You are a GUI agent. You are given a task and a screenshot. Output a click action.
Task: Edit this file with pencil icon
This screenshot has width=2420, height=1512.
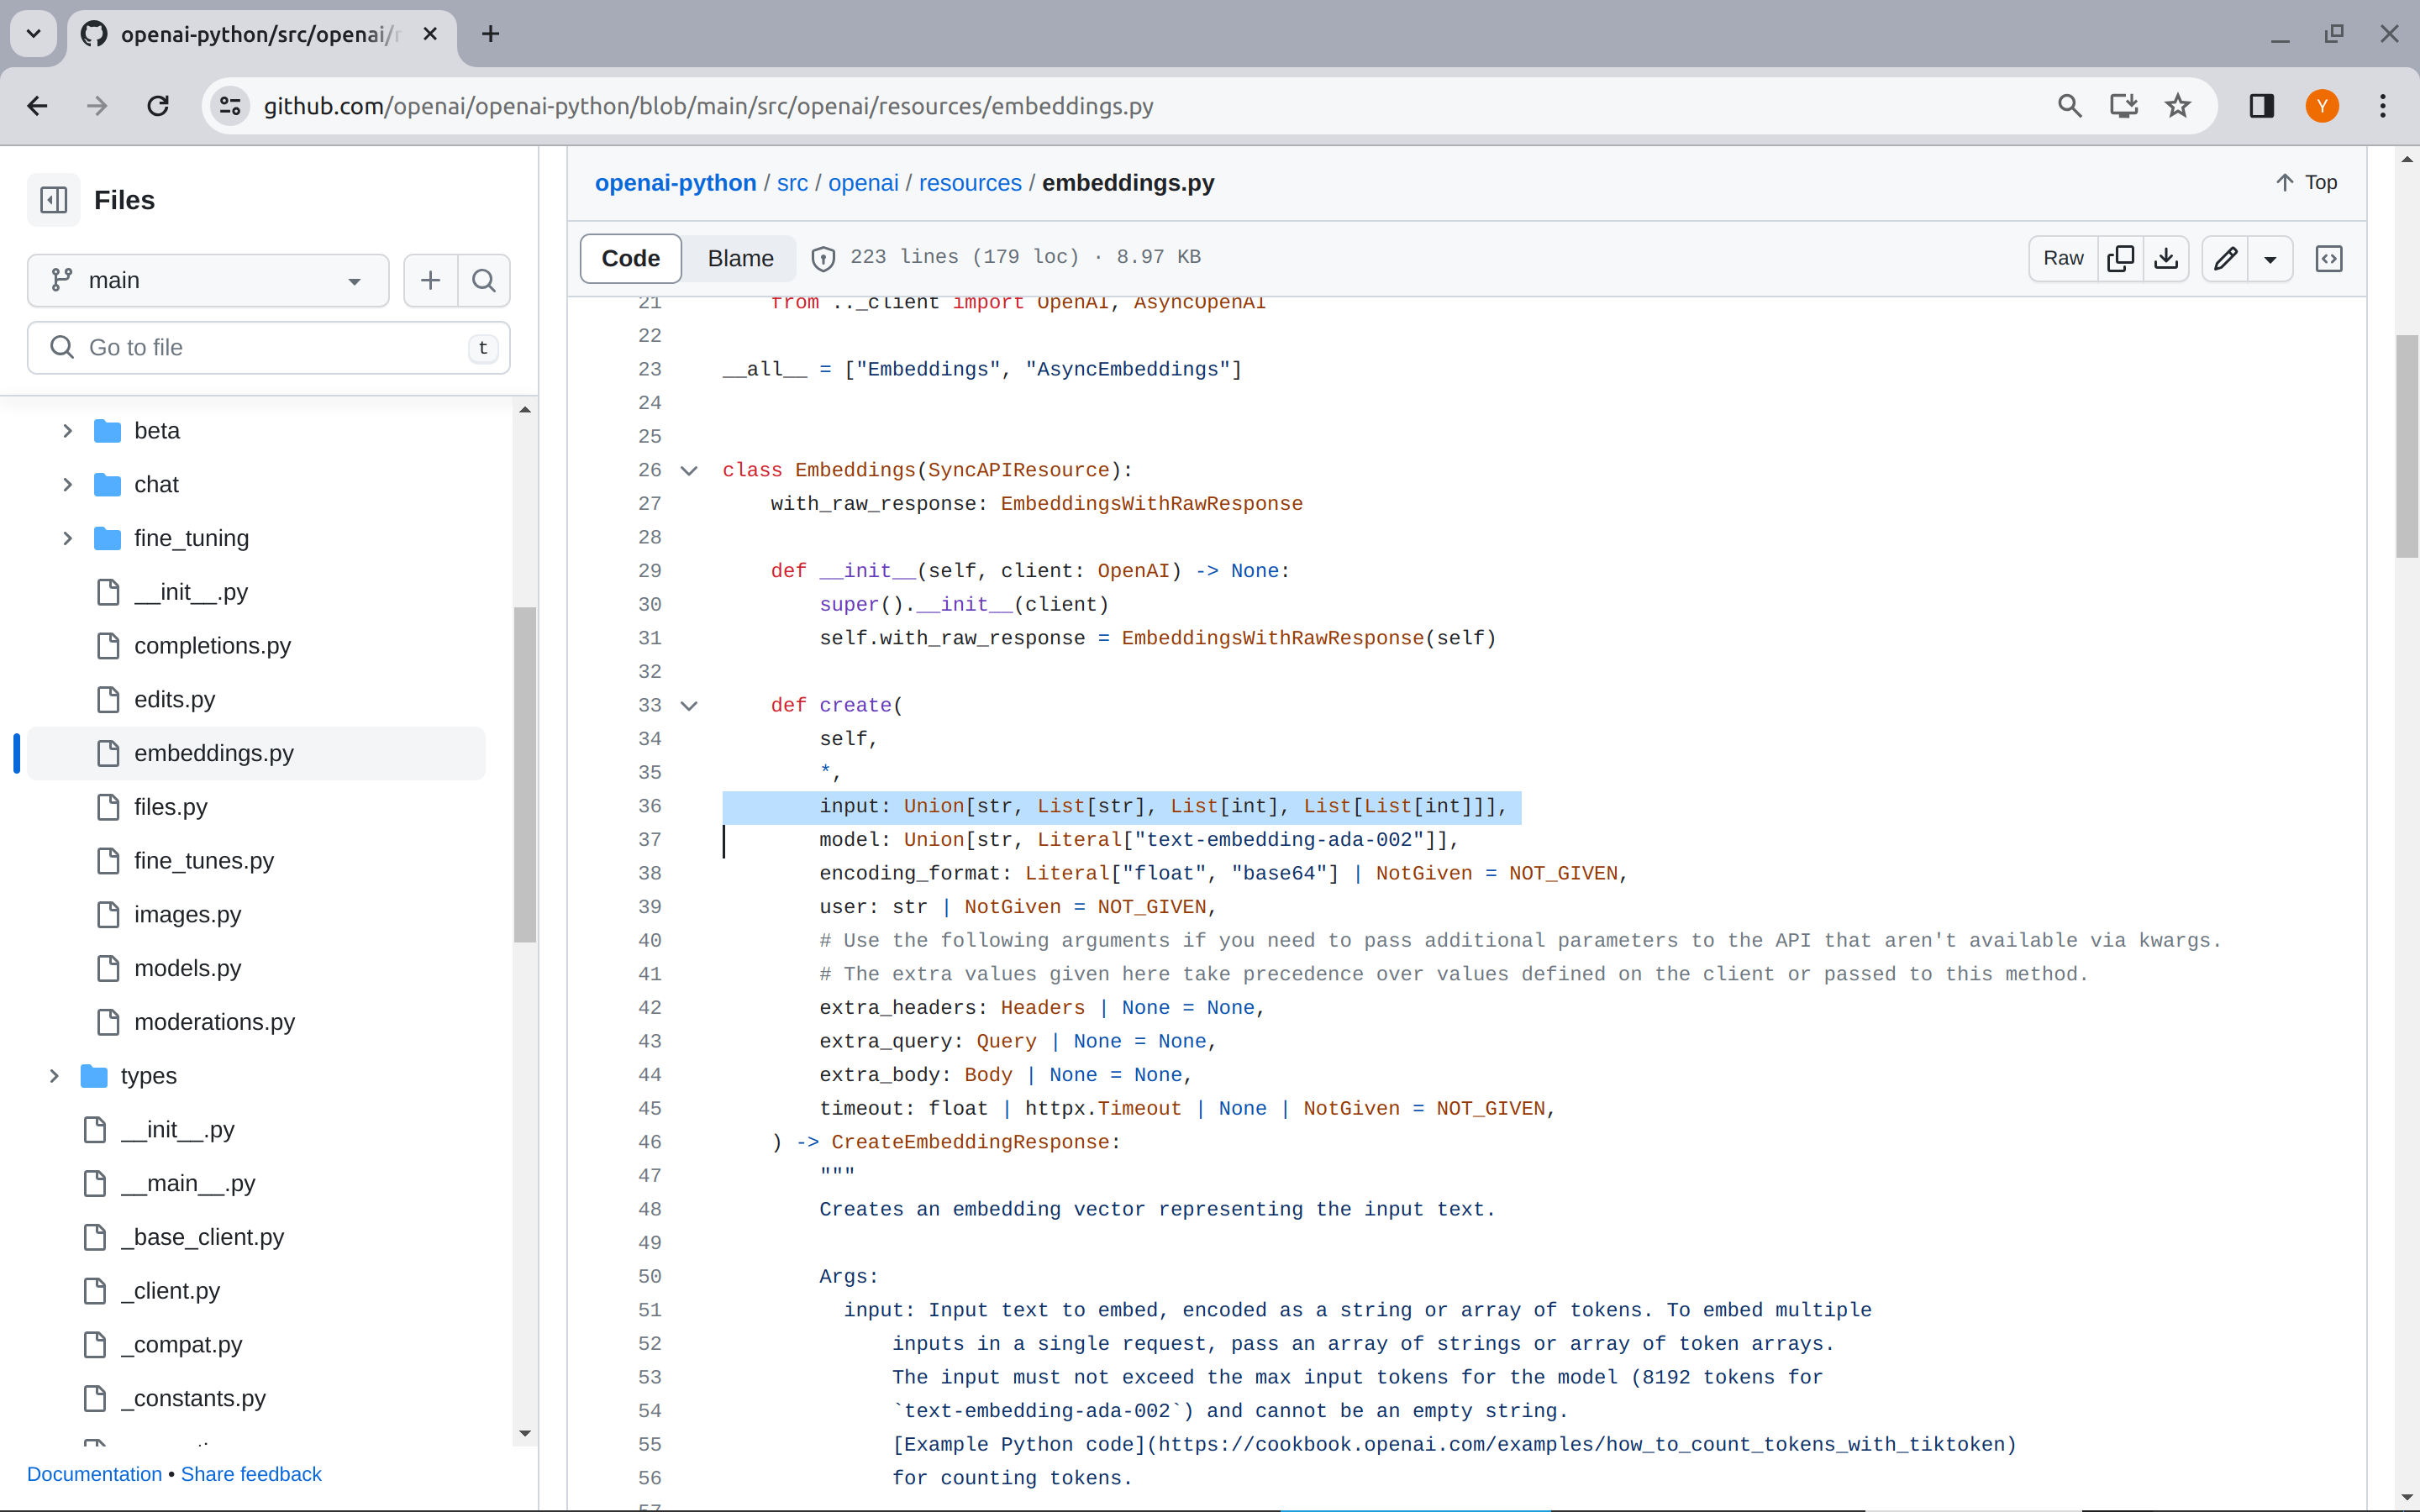pyautogui.click(x=2225, y=259)
